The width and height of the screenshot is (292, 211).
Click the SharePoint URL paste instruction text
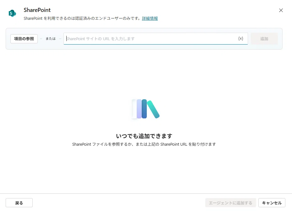tap(144, 144)
